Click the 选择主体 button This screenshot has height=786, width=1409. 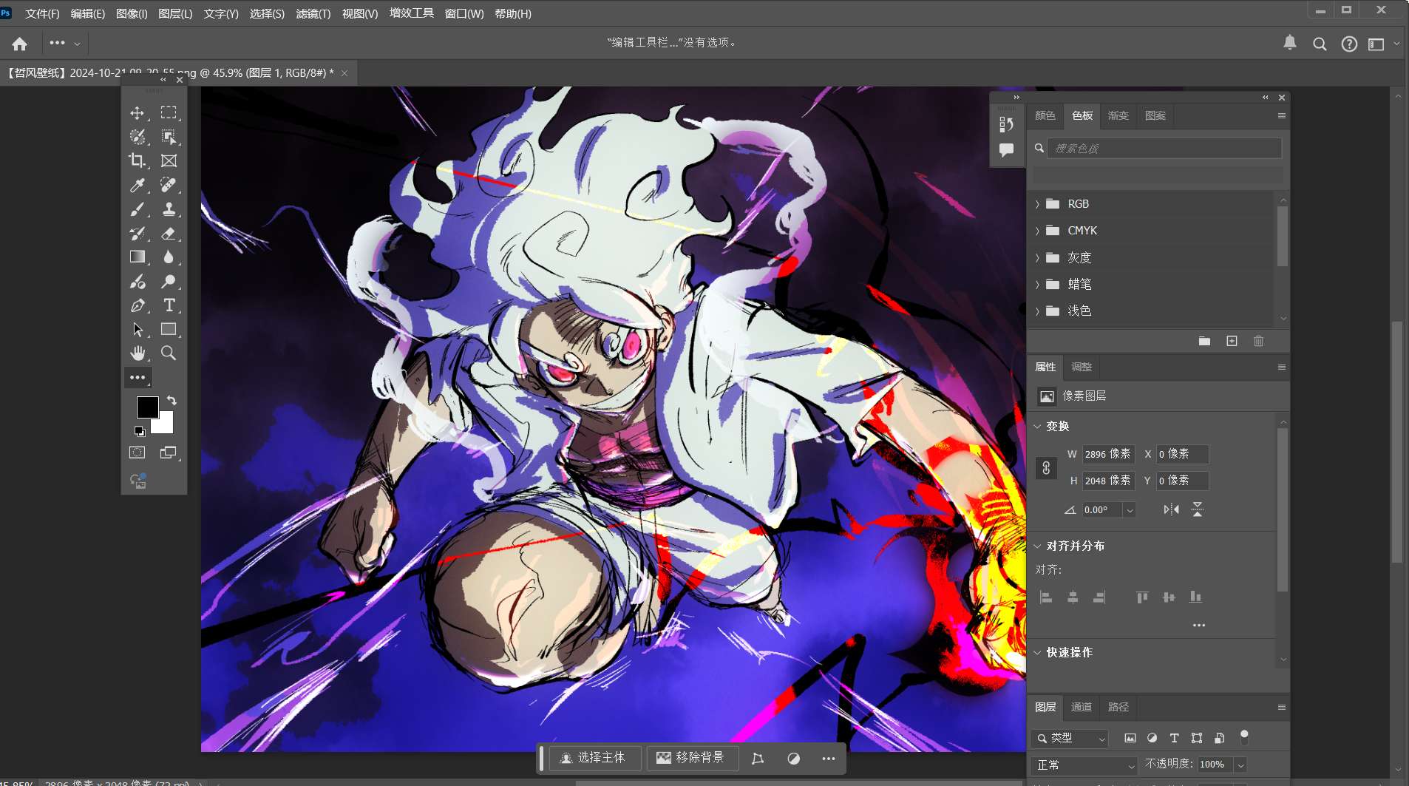pos(594,758)
